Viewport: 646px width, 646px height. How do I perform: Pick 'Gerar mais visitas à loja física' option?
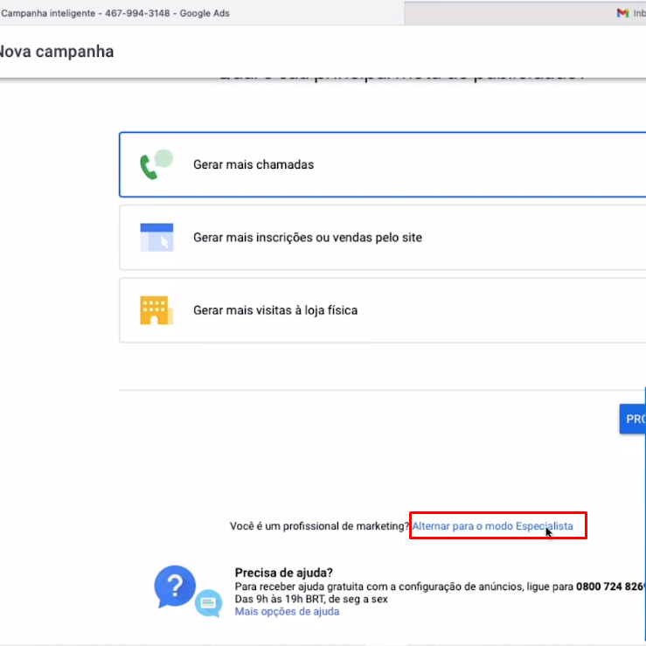point(382,310)
